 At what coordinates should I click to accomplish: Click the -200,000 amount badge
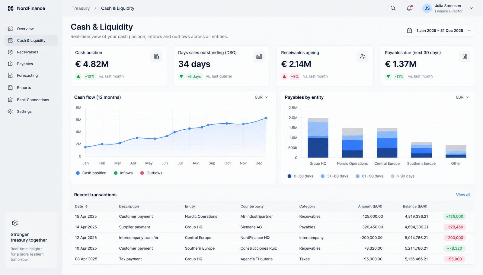(455, 238)
